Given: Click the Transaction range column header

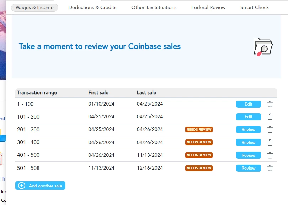Looking at the screenshot, I should 37,92.
